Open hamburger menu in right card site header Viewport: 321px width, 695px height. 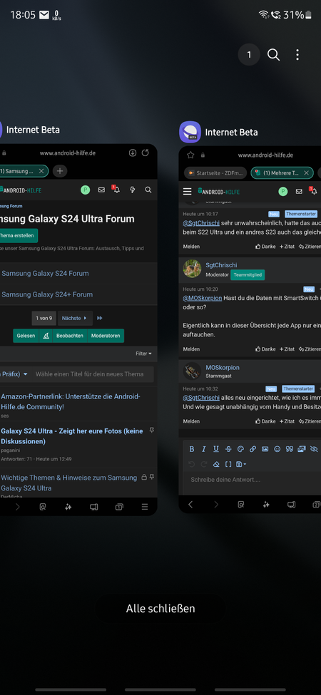click(x=188, y=192)
